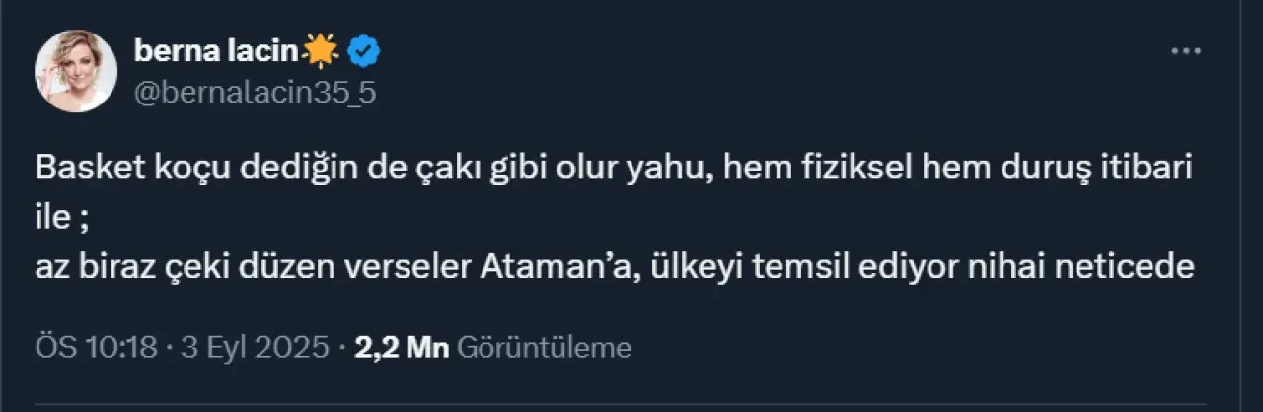Visit the @bernalacin35_5 handle link
Viewport: 1263px width, 412px height.
[255, 92]
